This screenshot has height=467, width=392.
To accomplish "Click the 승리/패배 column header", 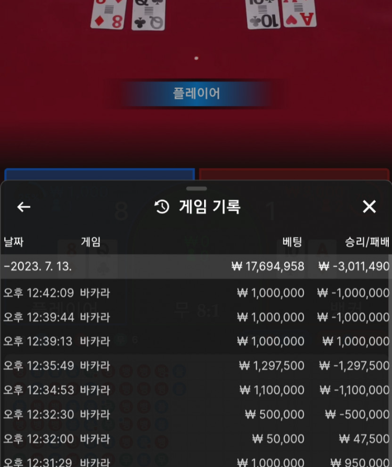I will [x=367, y=242].
